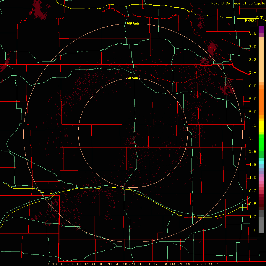The image size is (266, 266).
Task: Click the bright yellow segment beside 4.2
Action: pos(261,126)
